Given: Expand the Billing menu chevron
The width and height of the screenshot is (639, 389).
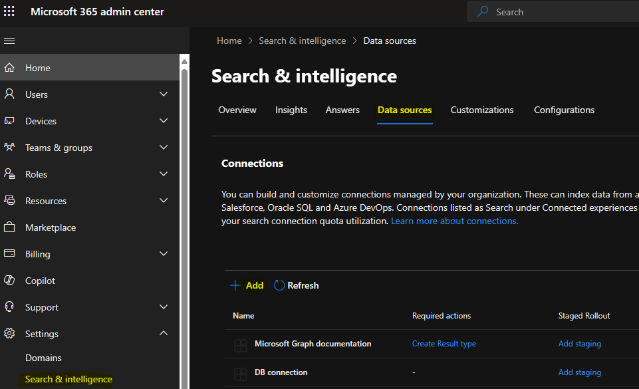Looking at the screenshot, I should coord(164,253).
